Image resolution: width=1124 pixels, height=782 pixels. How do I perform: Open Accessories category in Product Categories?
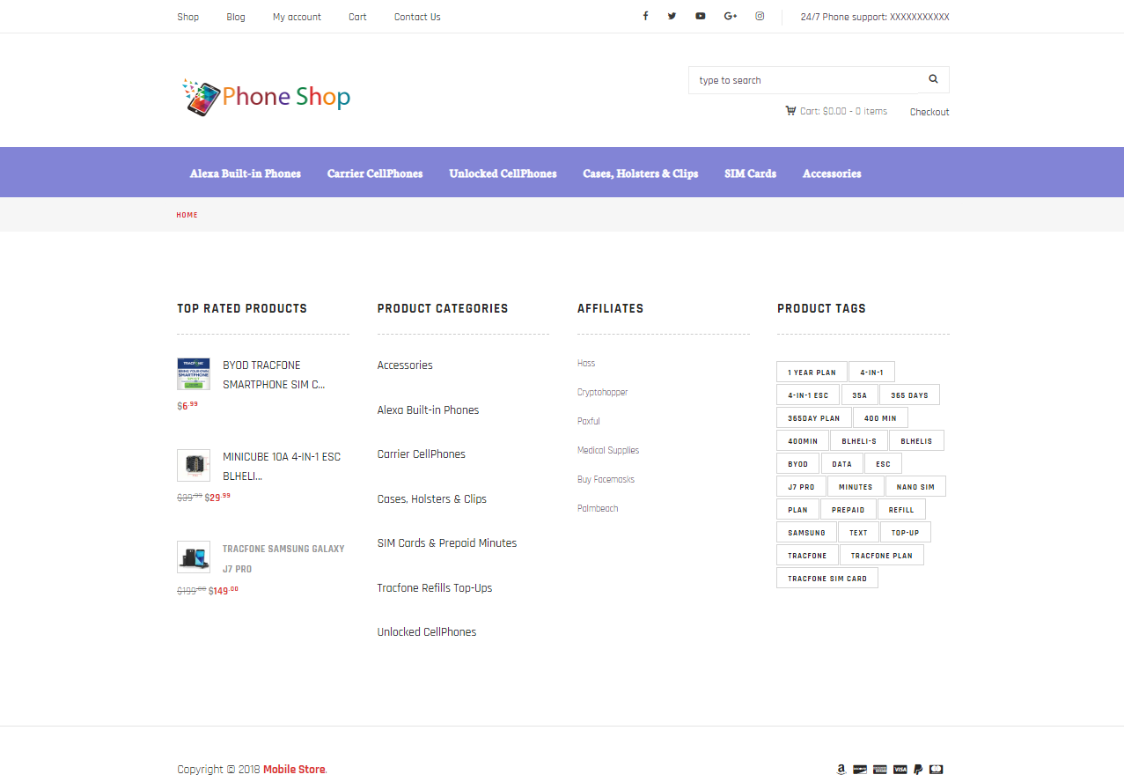point(405,365)
